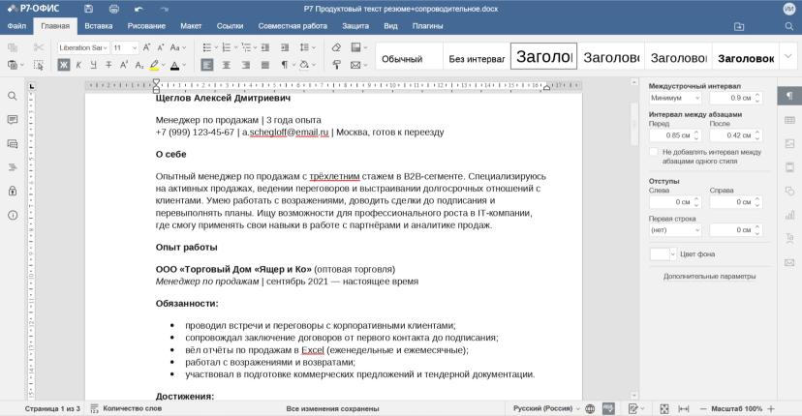Click the Cut scissors icon
This screenshot has width=802, height=416.
click(39, 47)
